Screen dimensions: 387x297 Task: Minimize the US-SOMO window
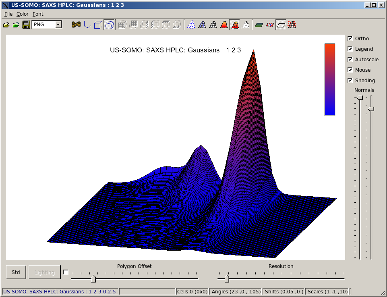click(368, 5)
